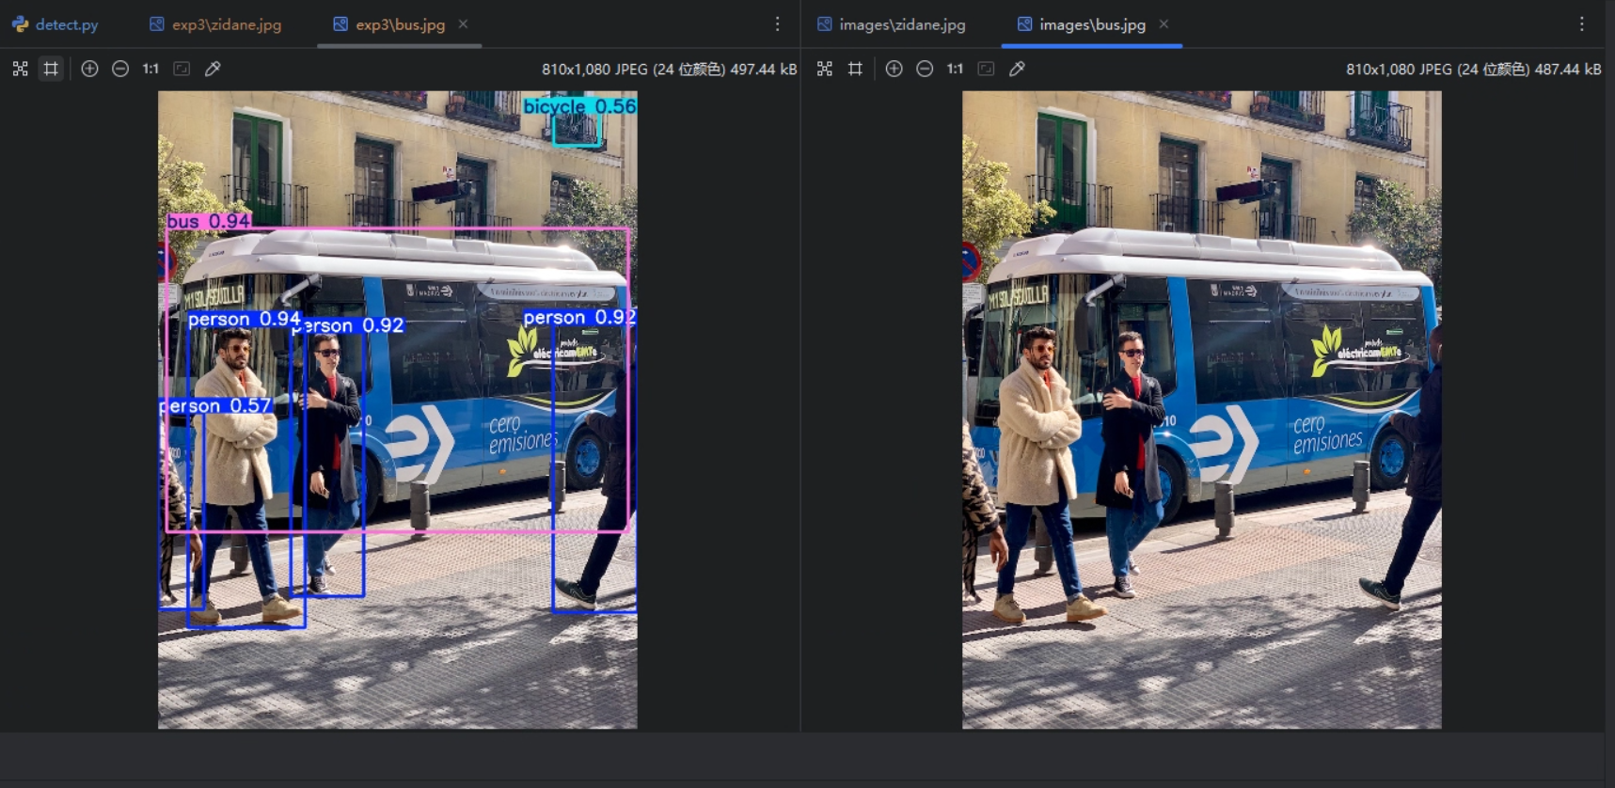Toggle chessboard background in right viewer
This screenshot has width=1615, height=788.
pos(825,69)
